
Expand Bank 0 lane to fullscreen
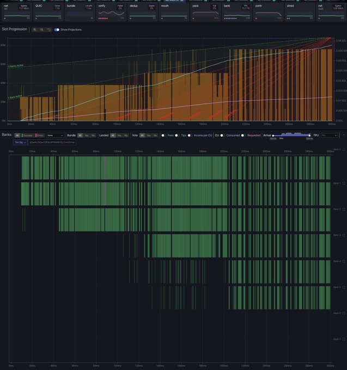(x=344, y=150)
